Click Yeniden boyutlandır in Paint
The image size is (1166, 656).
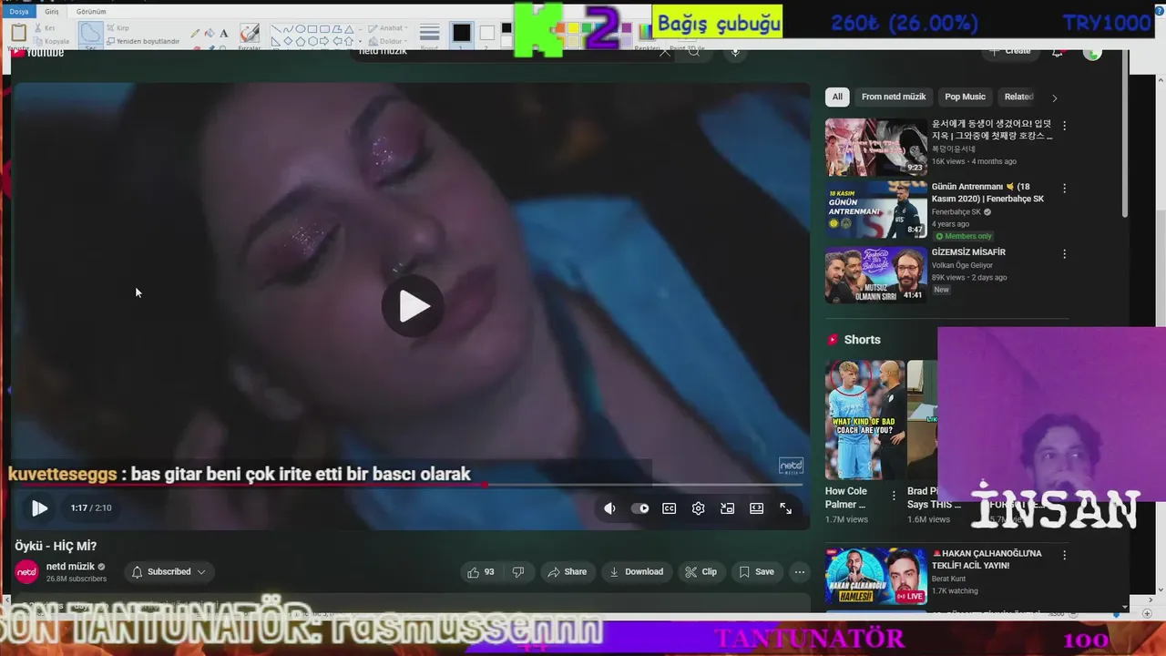143,41
